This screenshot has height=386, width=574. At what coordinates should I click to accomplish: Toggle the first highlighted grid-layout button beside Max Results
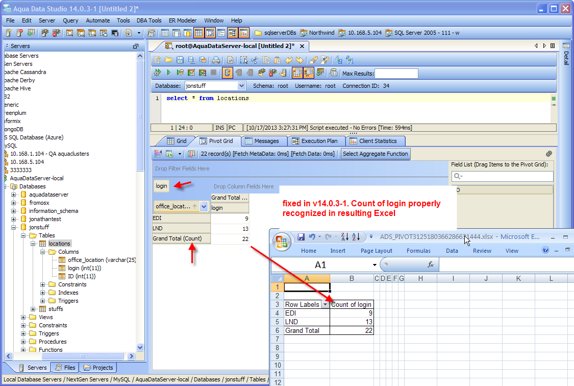pos(297,73)
